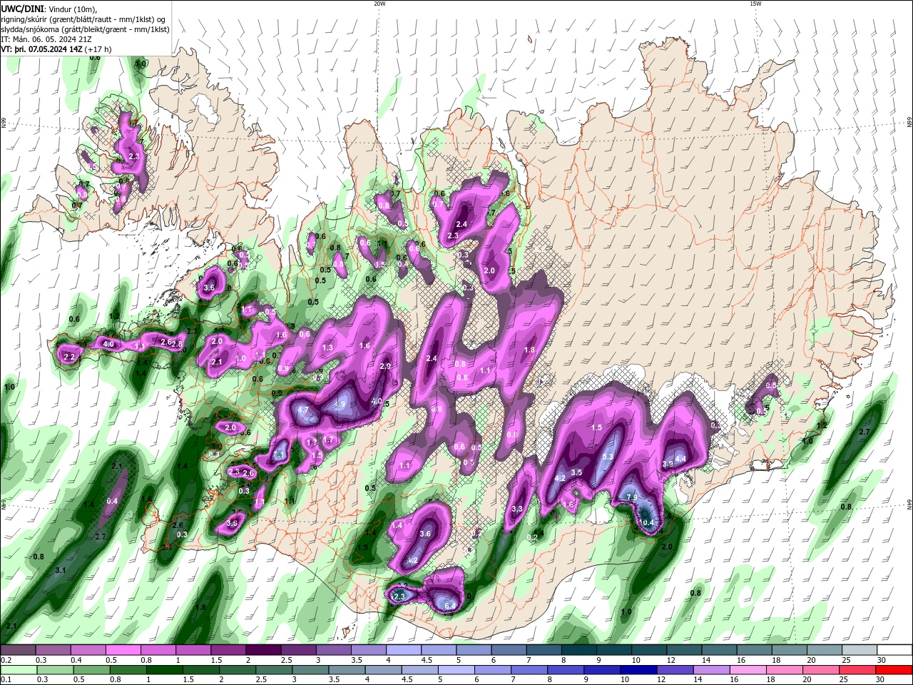Pick the bright pink swatch labelled 0.5 in the top legend row
Viewport: 913px width, 685px height.
point(123,650)
